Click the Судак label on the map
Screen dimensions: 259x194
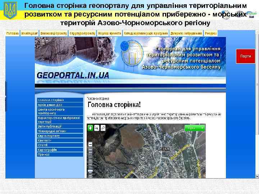[x=165, y=149]
